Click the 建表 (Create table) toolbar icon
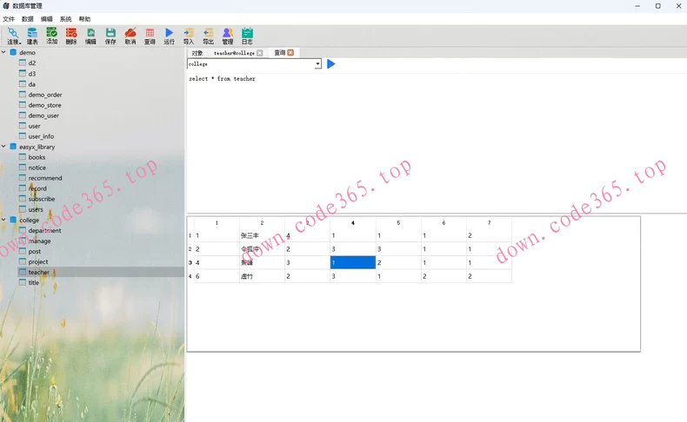The width and height of the screenshot is (687, 422). [x=32, y=36]
